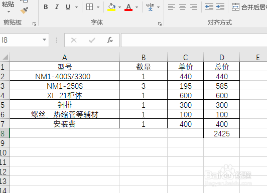Open underline style dropdown arrow
This screenshot has height=193, width=267.
tap(77, 7)
